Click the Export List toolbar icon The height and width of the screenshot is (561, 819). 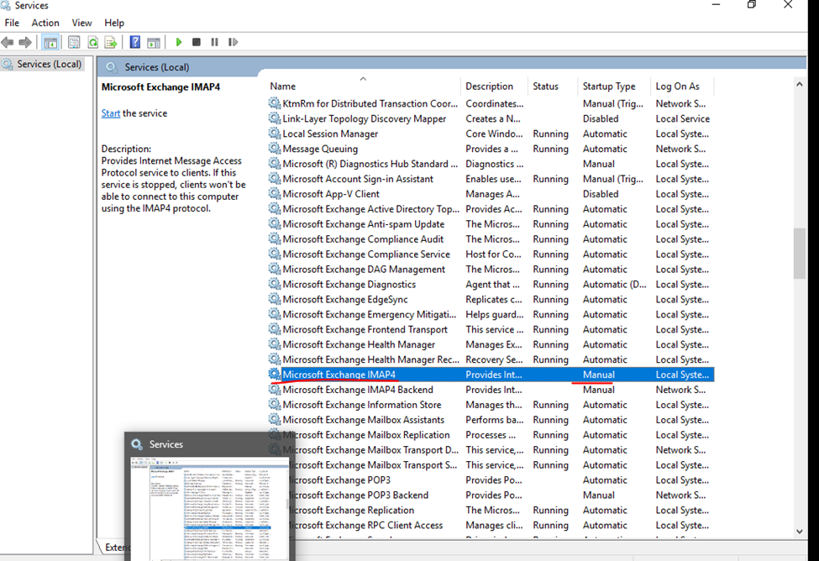point(111,42)
